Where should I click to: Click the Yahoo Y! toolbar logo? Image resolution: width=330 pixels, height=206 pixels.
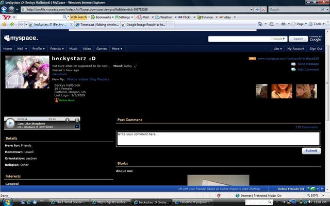click(6, 17)
